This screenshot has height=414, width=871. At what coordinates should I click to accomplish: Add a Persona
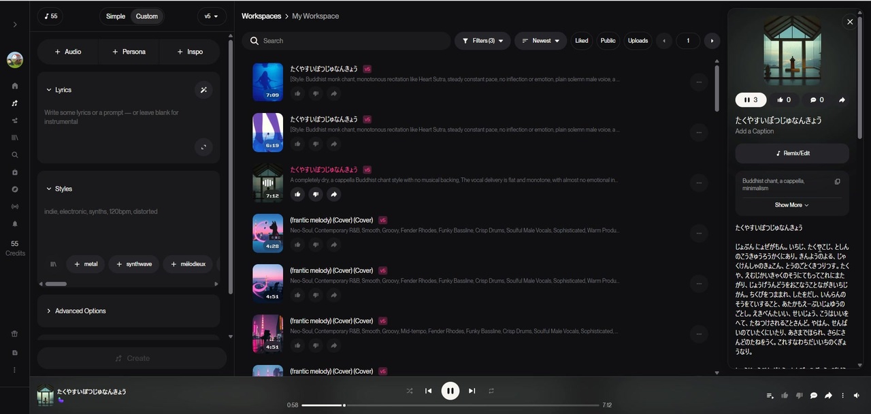(x=129, y=52)
